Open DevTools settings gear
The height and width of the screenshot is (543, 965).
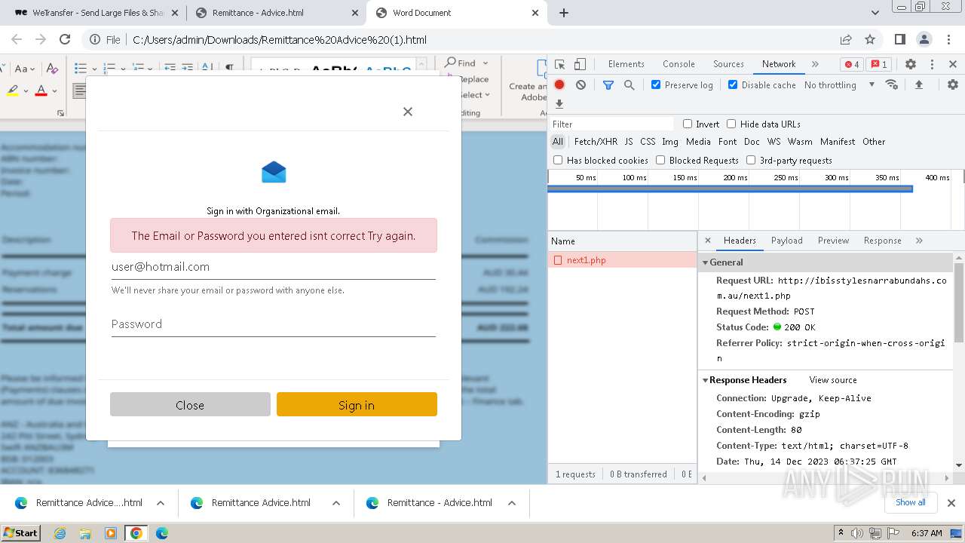click(911, 64)
